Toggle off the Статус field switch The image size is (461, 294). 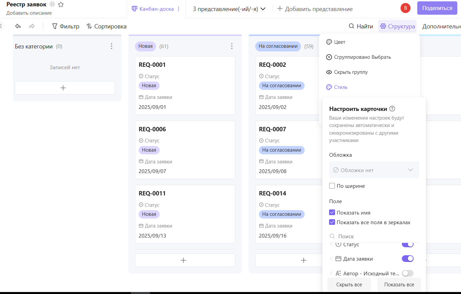[x=408, y=244]
